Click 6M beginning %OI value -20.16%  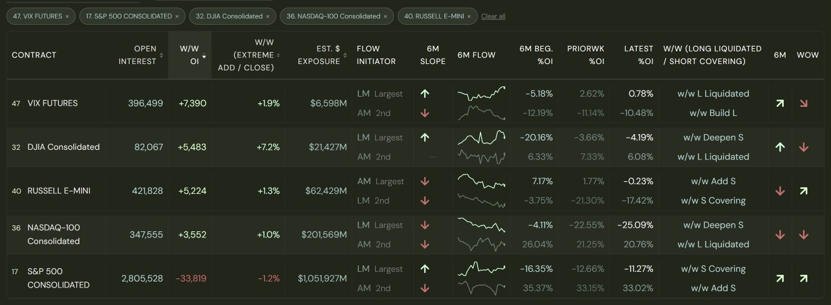(x=536, y=138)
